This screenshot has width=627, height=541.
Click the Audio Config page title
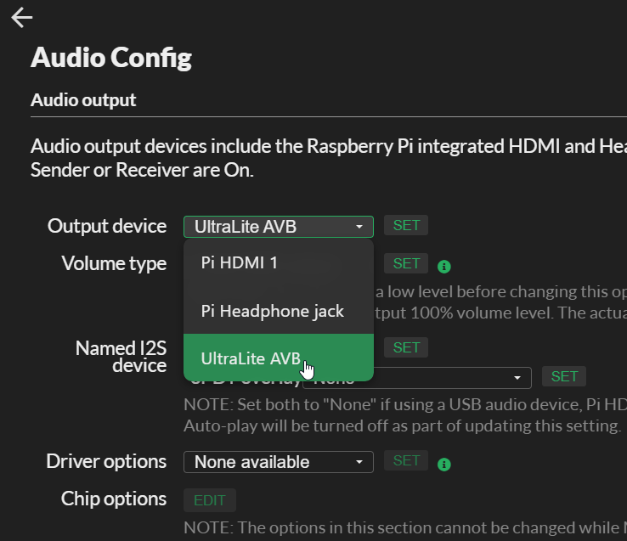[111, 58]
